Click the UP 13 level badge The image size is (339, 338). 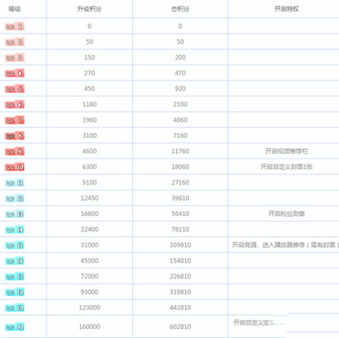tap(14, 214)
